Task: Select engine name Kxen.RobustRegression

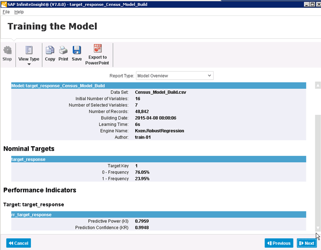Action: click(159, 131)
